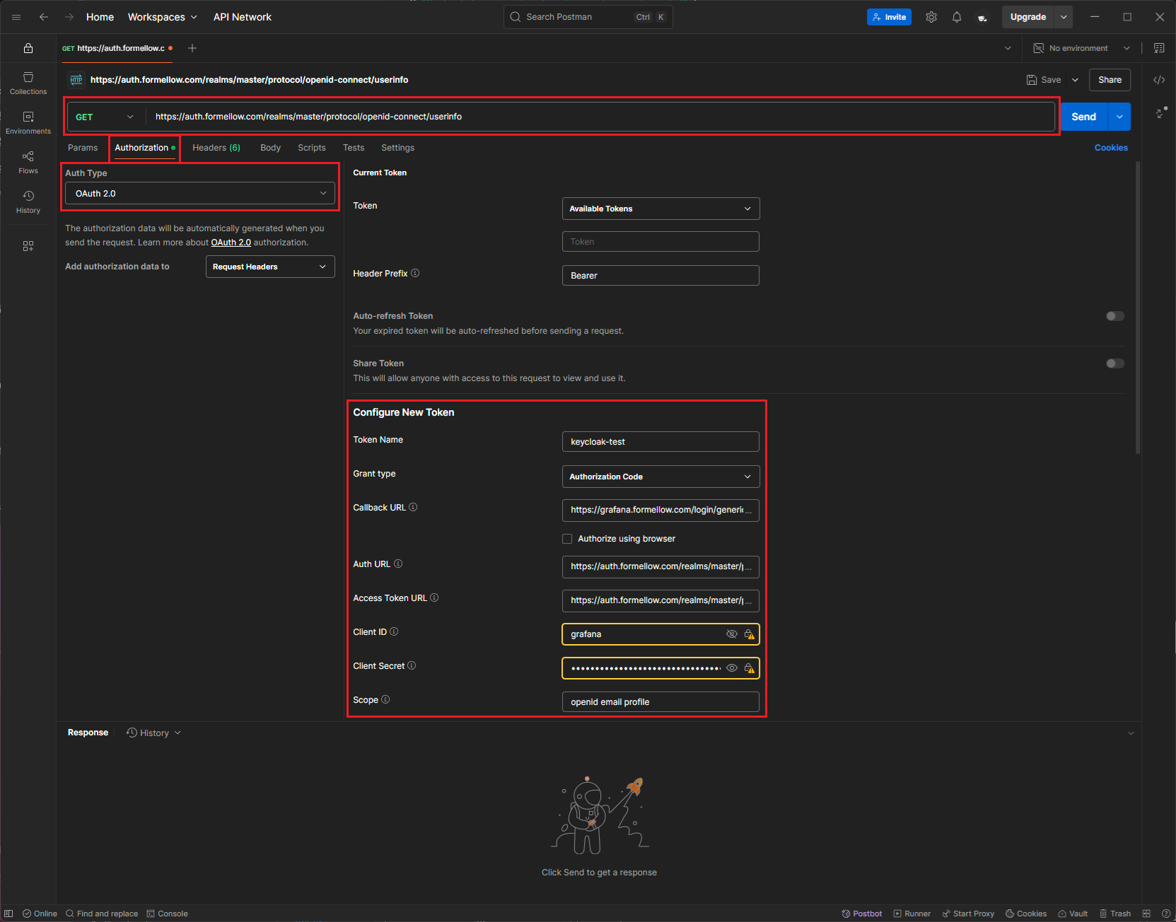The height and width of the screenshot is (922, 1176).
Task: Open Home in the top bar
Action: pyautogui.click(x=100, y=17)
